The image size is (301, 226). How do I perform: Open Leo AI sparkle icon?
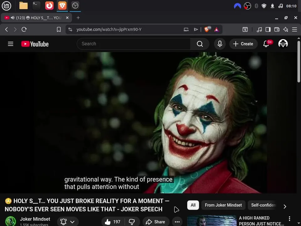(286, 30)
